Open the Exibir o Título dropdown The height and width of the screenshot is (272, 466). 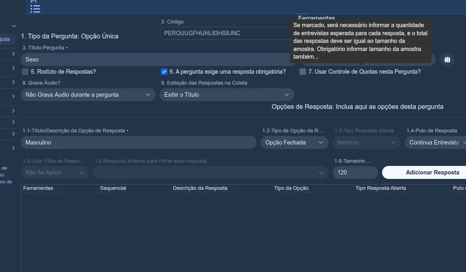tap(227, 95)
